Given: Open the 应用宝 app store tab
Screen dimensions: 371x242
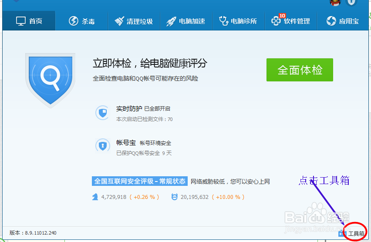Looking at the screenshot, I should coord(342,21).
